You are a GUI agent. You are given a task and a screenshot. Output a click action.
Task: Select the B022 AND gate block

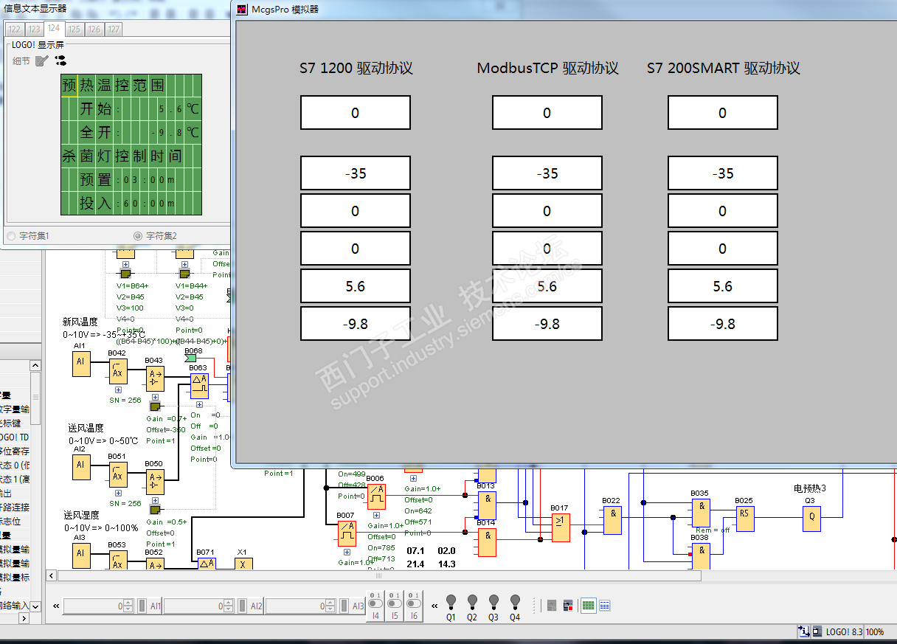612,521
